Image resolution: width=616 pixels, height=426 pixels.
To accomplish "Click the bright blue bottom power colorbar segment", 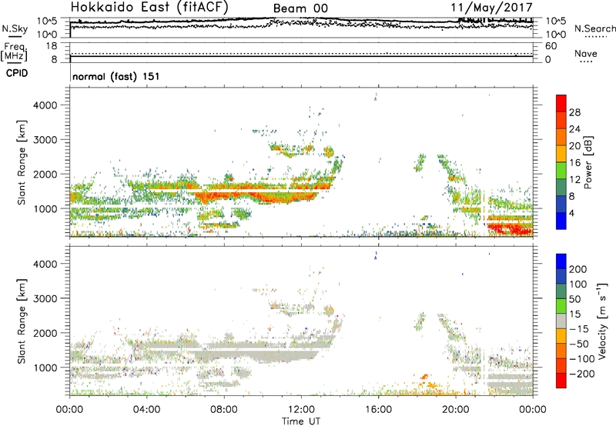I will (561, 221).
